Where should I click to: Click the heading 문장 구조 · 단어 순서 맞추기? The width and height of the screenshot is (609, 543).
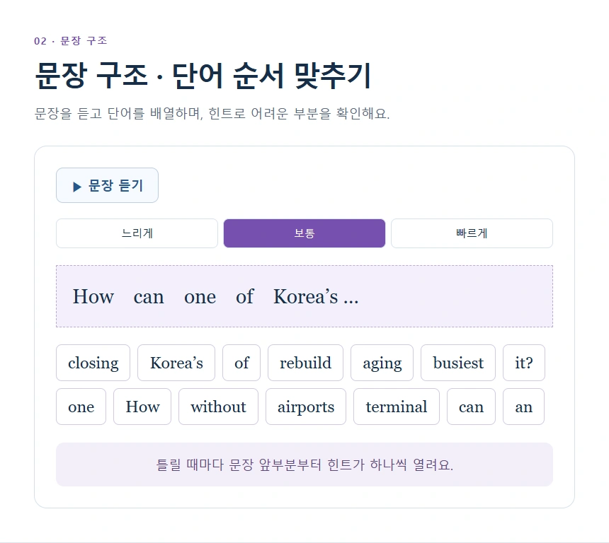[x=203, y=76]
